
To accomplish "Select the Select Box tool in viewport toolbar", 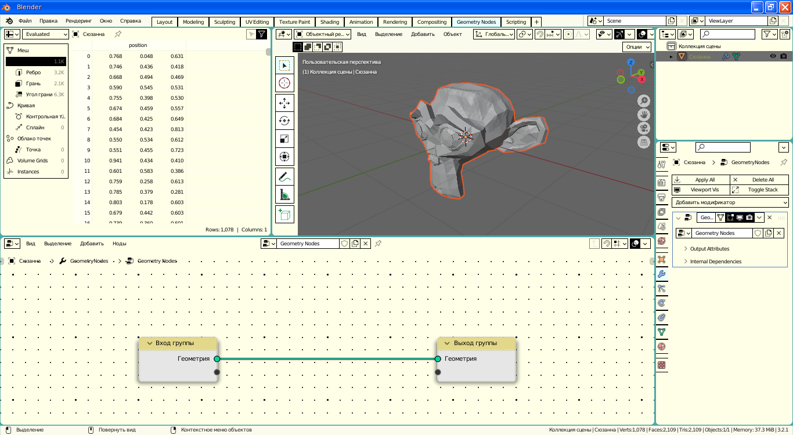I will (284, 66).
